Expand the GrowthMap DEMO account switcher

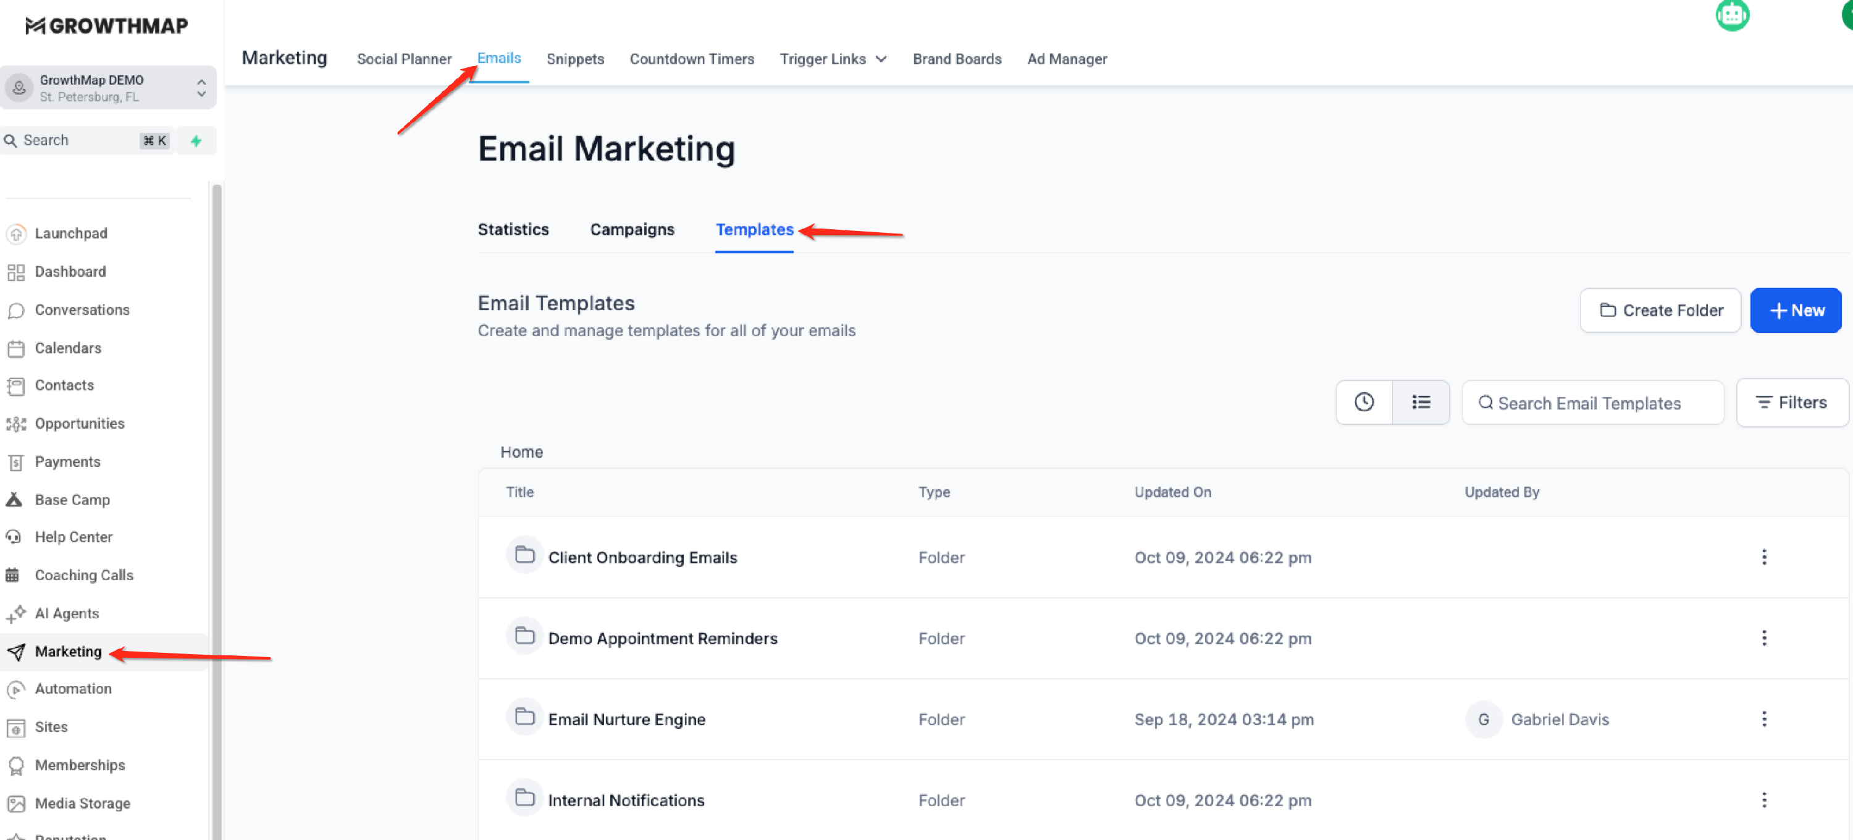[201, 88]
